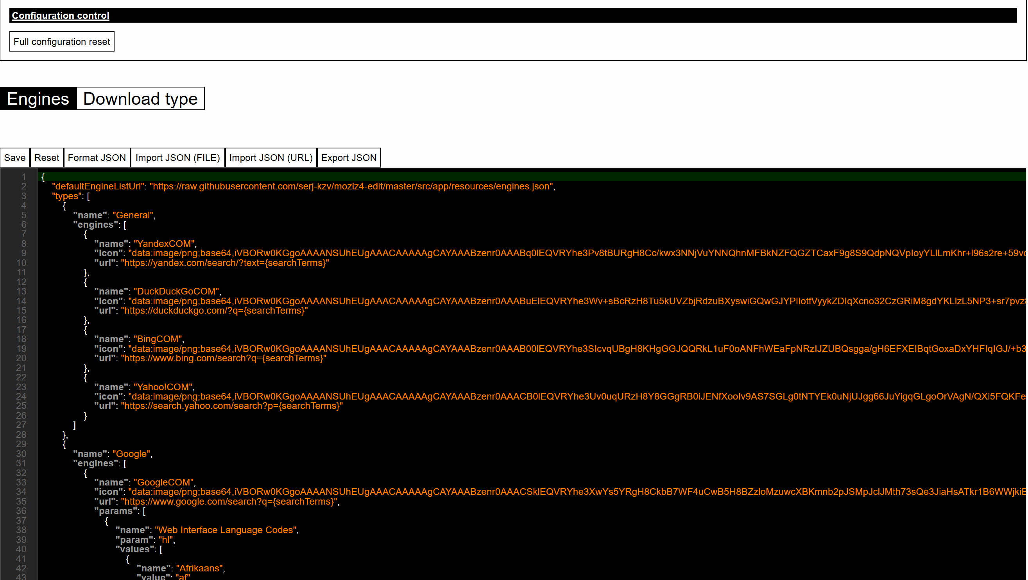
Task: Click line number 27 in the editor gutter
Action: pyautogui.click(x=21, y=425)
